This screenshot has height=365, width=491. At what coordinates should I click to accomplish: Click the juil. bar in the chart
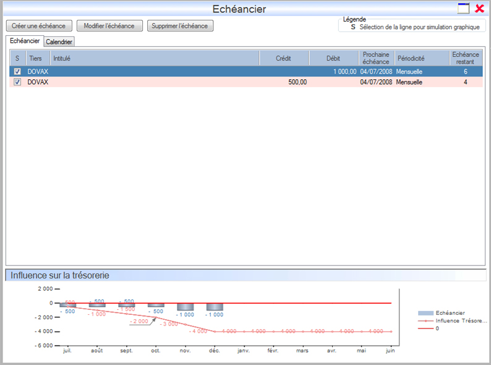point(67,305)
